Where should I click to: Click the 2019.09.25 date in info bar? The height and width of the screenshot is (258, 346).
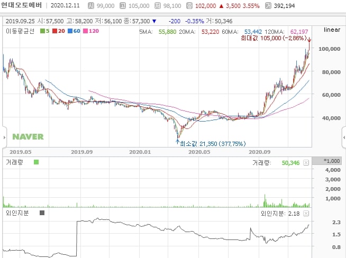pyautogui.click(x=20, y=21)
